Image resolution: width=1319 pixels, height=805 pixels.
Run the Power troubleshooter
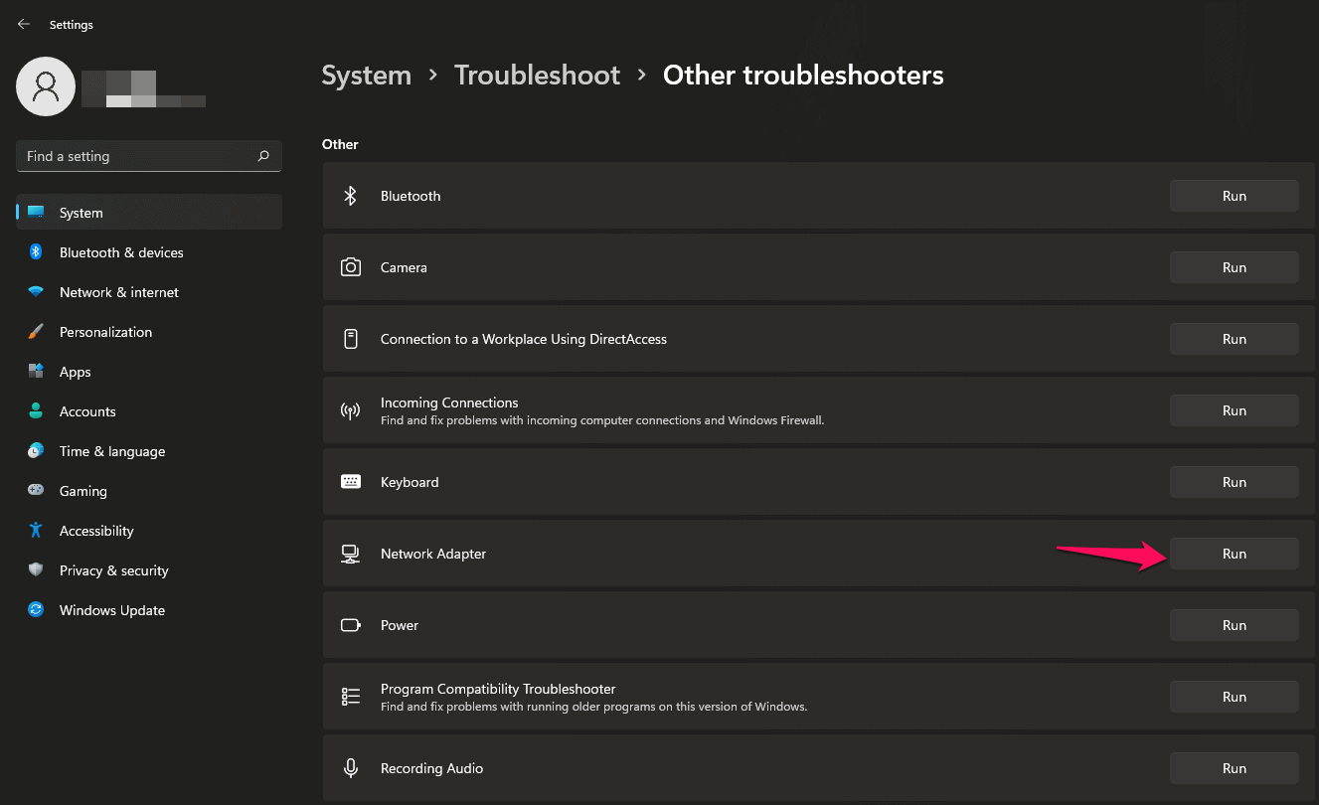pyautogui.click(x=1234, y=625)
